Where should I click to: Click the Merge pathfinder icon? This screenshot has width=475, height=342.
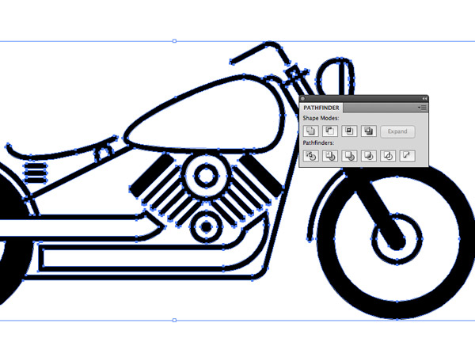point(349,156)
